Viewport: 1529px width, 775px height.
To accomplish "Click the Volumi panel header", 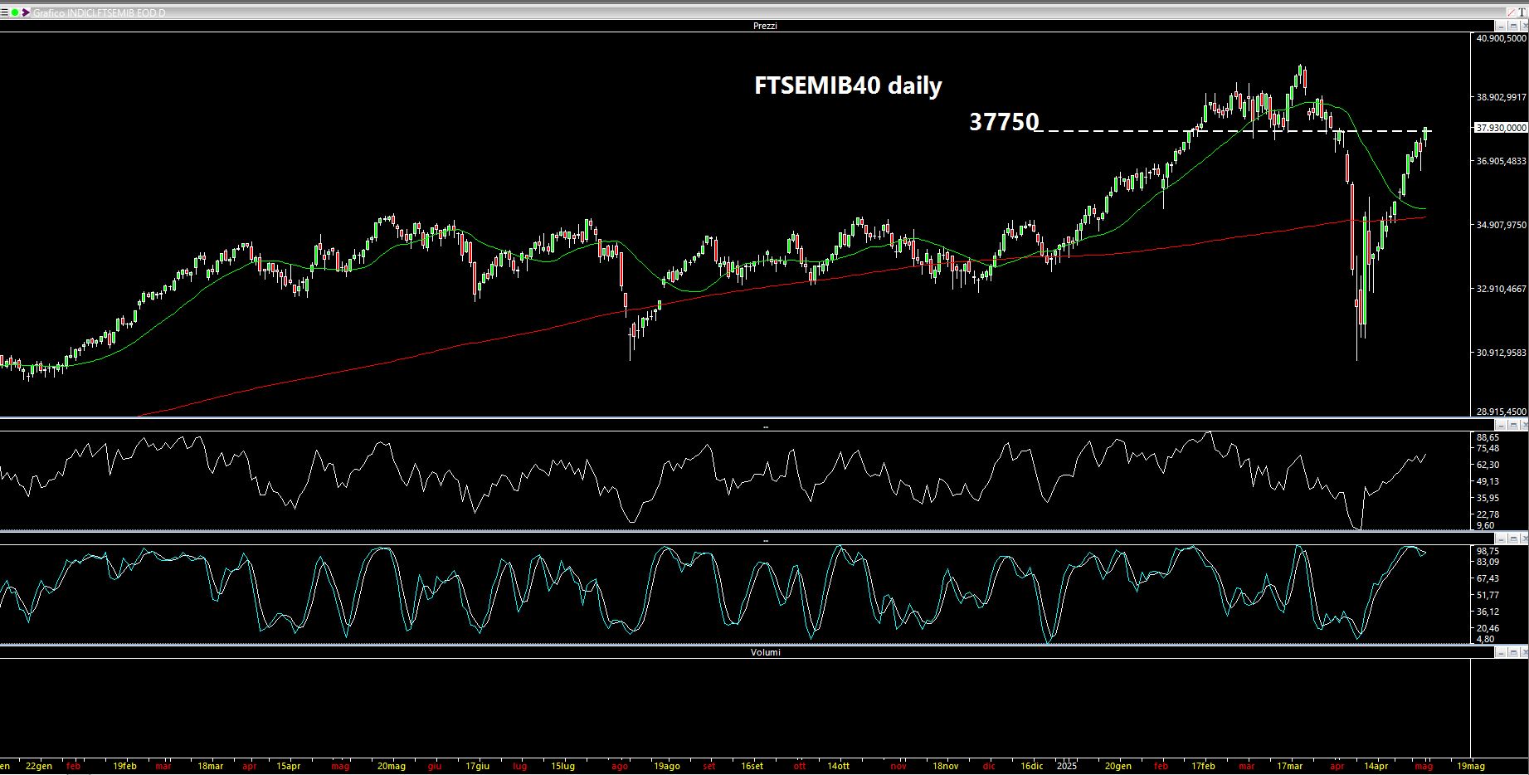I will [x=765, y=652].
